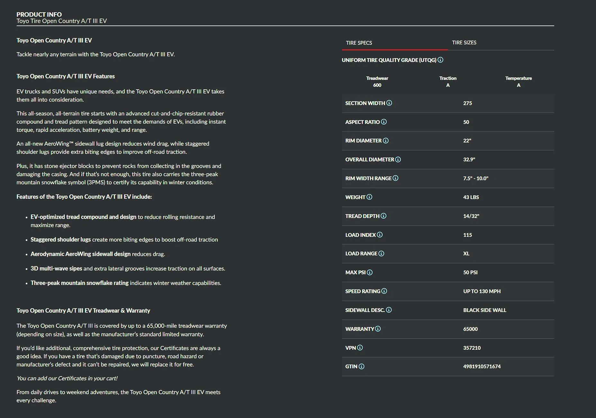
Task: Open info icon beside Load Index
Action: tap(380, 235)
